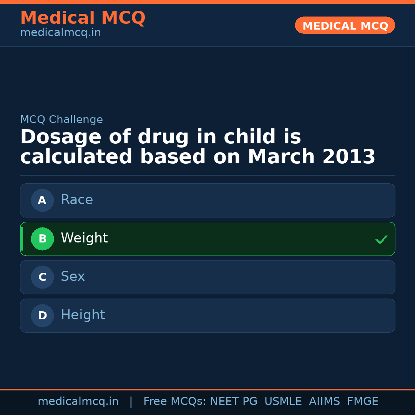Click USMLE in the footer

(x=283, y=402)
